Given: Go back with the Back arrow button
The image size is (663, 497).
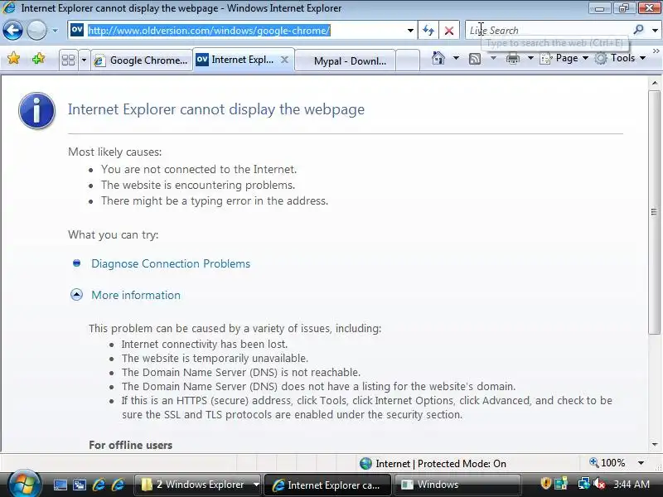Looking at the screenshot, I should click(12, 31).
